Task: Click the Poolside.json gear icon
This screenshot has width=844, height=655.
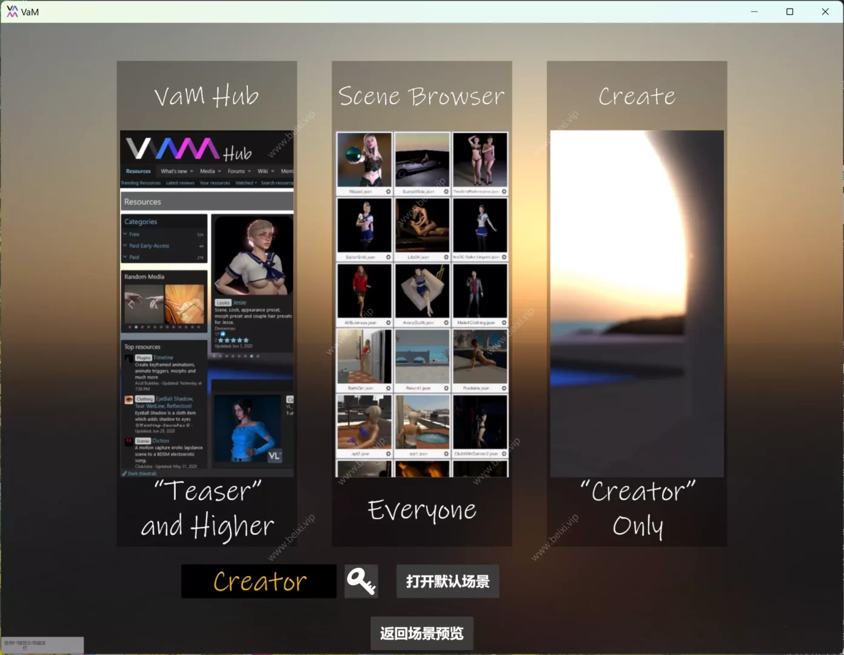Action: pos(504,388)
